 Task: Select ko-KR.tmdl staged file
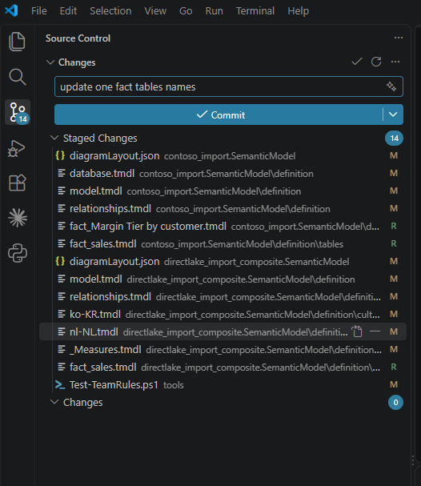(x=223, y=314)
